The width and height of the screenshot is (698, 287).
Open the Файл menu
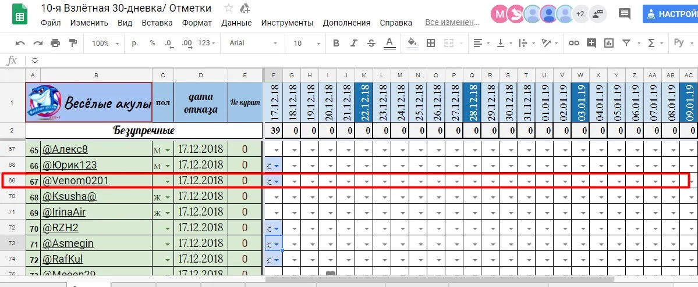click(x=51, y=23)
